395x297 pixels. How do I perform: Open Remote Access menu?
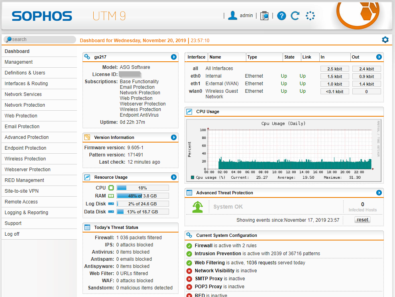point(39,202)
